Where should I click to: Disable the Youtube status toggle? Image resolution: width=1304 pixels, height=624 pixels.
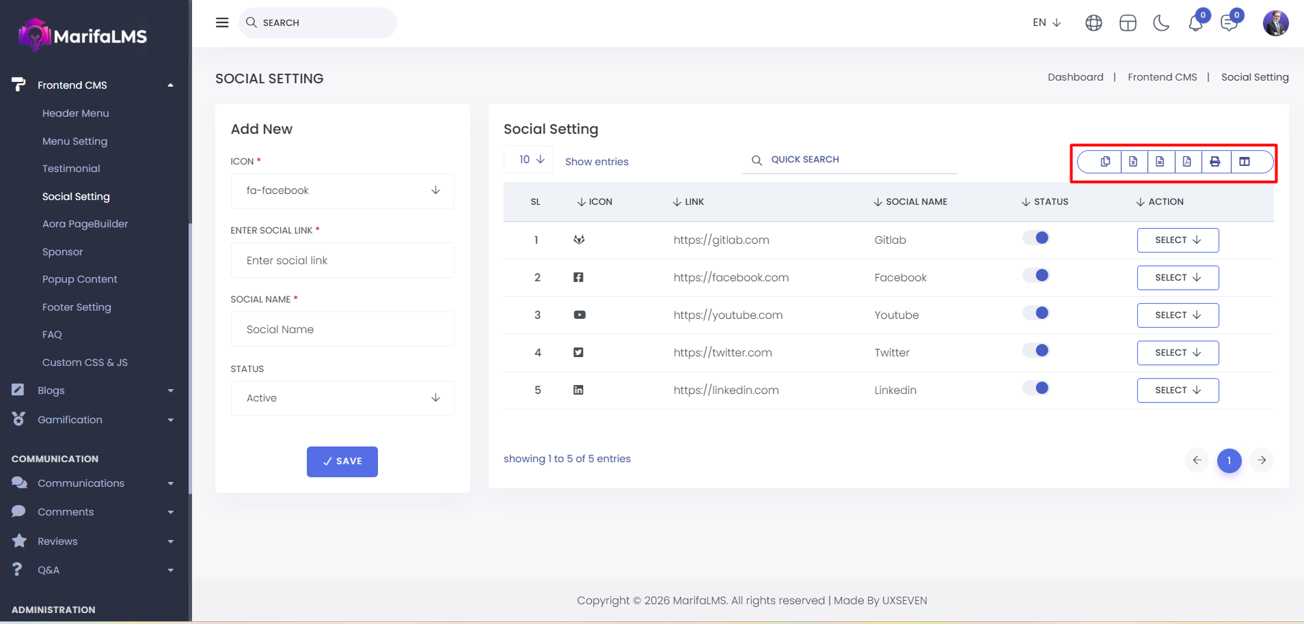(1035, 313)
